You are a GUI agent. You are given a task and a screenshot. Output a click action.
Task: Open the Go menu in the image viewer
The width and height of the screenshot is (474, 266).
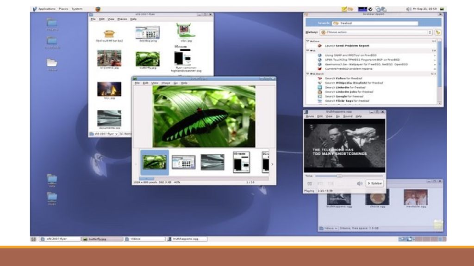175,83
